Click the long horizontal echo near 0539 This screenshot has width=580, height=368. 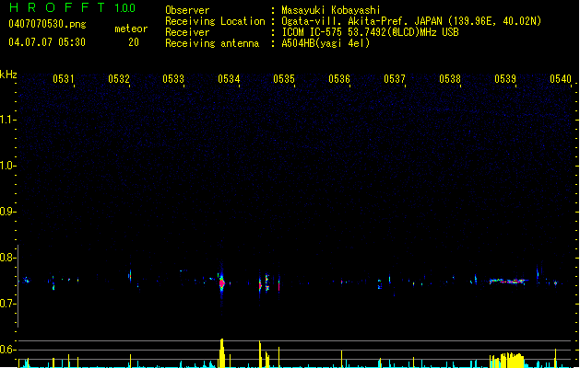click(509, 281)
